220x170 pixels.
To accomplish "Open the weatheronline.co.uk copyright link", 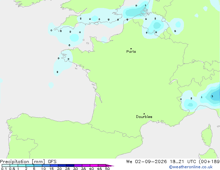I will 191,167.
